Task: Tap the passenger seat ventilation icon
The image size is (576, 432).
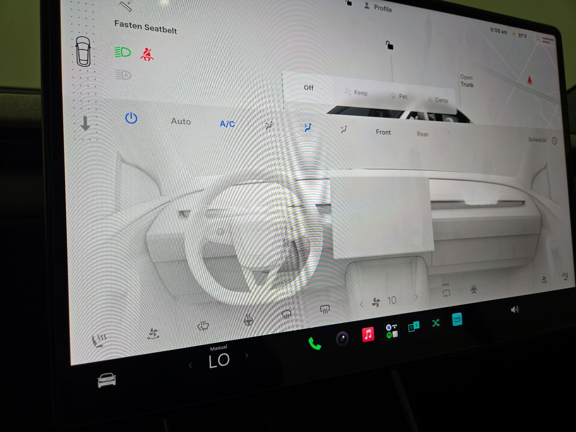Action: (x=544, y=280)
